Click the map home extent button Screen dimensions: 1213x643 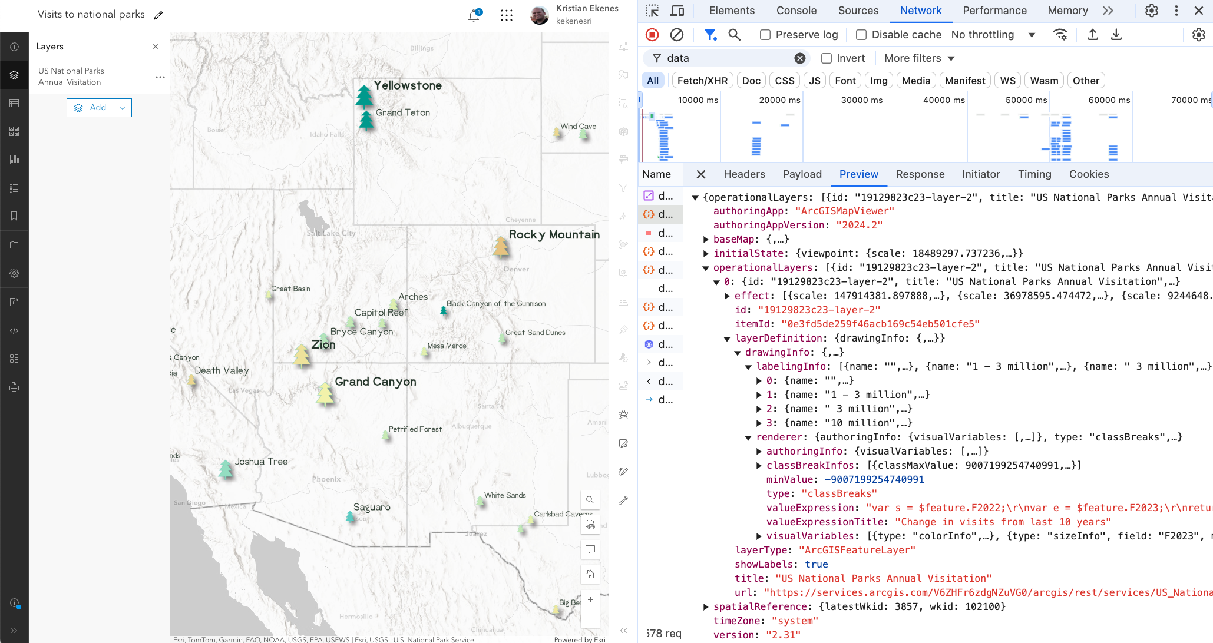pyautogui.click(x=590, y=574)
